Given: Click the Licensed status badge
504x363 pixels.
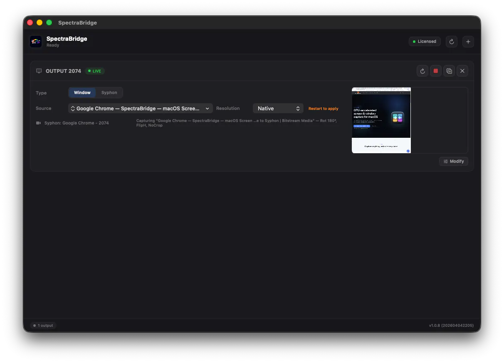Looking at the screenshot, I should 425,42.
